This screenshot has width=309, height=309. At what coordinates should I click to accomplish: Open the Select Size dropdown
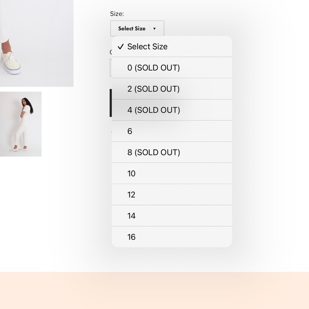point(137,28)
